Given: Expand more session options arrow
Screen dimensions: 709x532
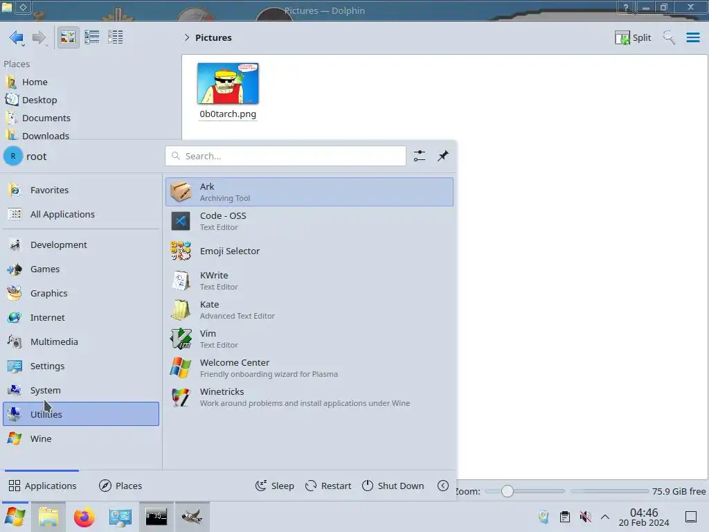Looking at the screenshot, I should click(x=443, y=486).
